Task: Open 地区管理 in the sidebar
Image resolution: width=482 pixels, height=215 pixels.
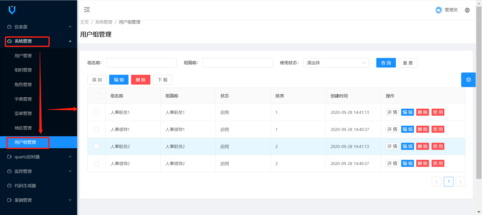Action: coord(23,128)
